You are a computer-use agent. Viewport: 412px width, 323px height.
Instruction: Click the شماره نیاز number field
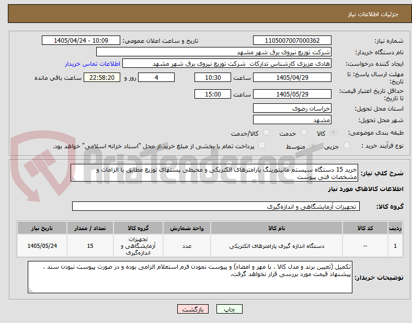tap(292, 40)
